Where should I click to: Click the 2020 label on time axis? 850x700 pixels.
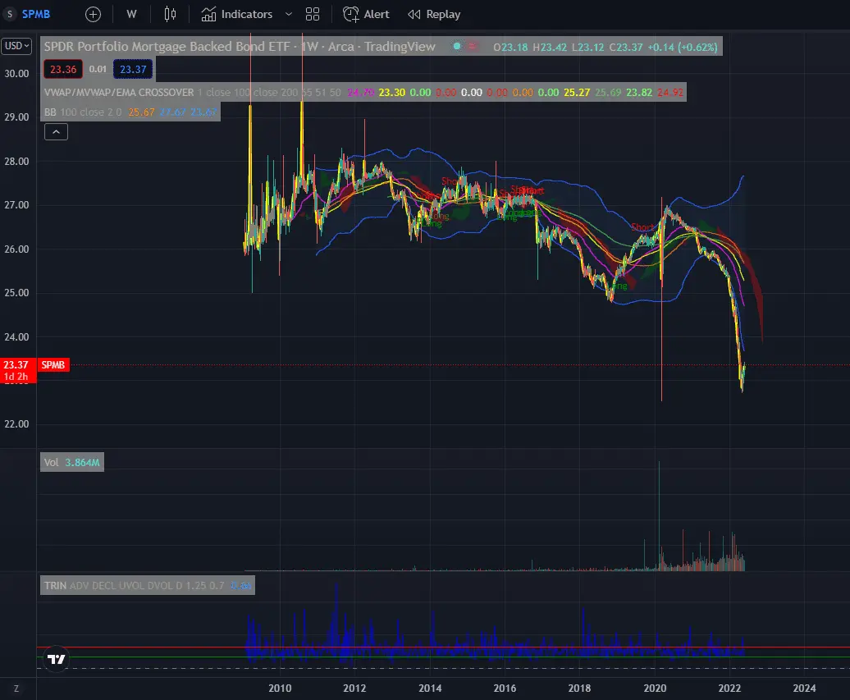click(x=655, y=688)
